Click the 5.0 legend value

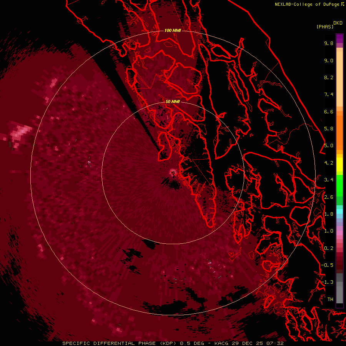tap(329, 146)
